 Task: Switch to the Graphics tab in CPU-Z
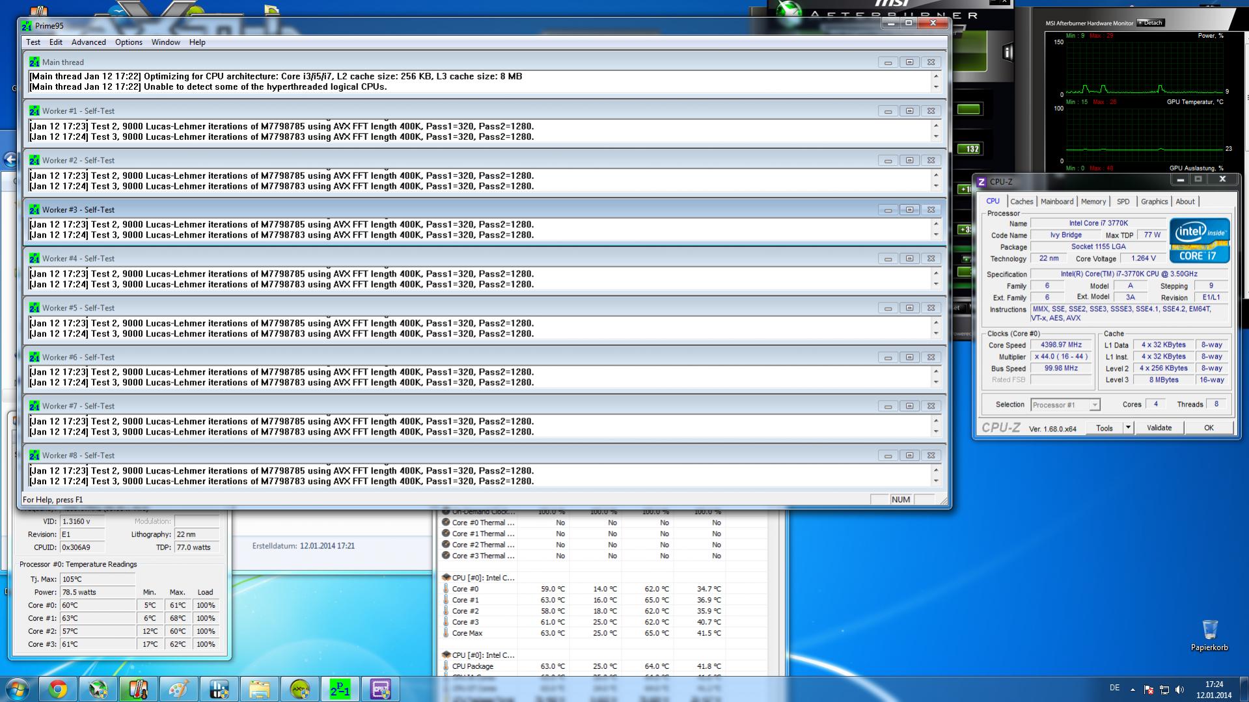tap(1155, 202)
